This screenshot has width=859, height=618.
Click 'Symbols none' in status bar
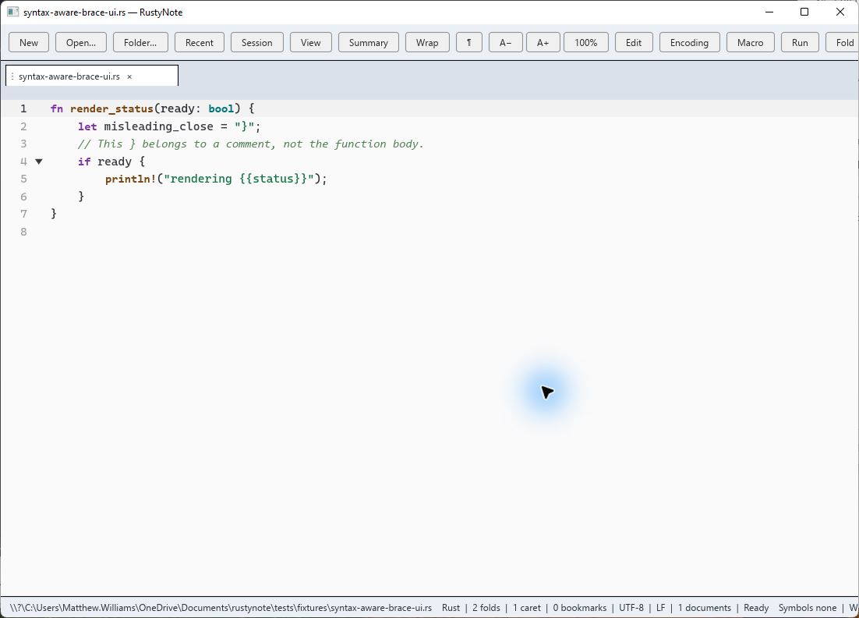click(808, 608)
